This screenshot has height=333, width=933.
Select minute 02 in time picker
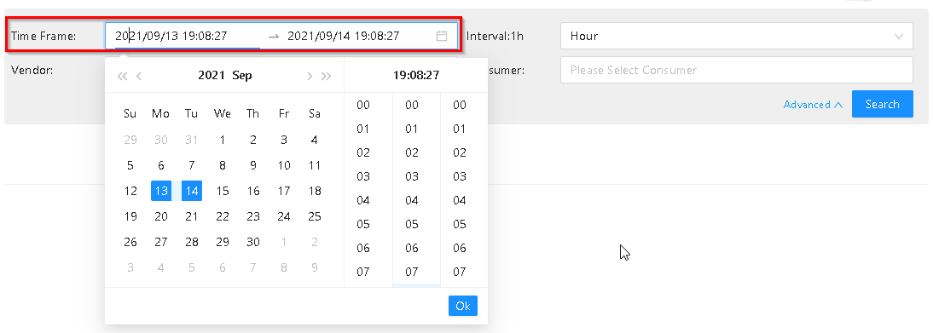[412, 152]
